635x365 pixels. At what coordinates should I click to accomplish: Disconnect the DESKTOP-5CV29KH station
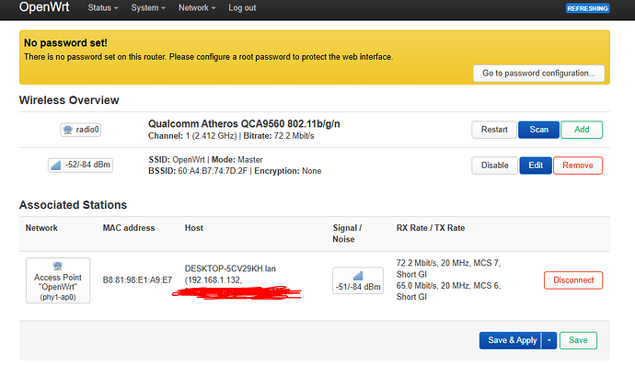pos(573,280)
